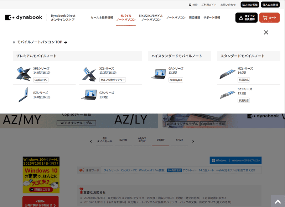The image size is (285, 207).
Task: Open ノートパソコン menu item
Action: (176, 17)
